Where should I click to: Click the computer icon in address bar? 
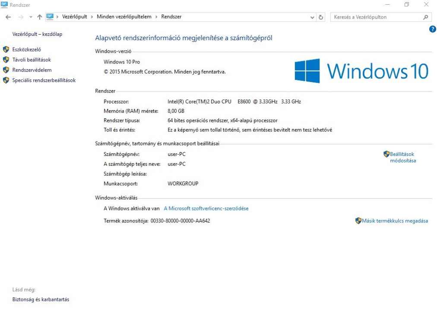[x=50, y=17]
